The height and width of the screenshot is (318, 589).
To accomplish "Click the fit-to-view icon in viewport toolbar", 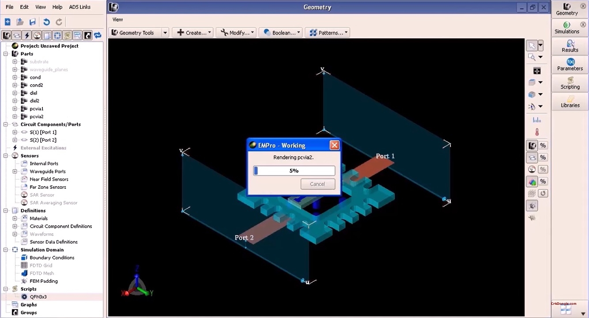I will [x=537, y=71].
